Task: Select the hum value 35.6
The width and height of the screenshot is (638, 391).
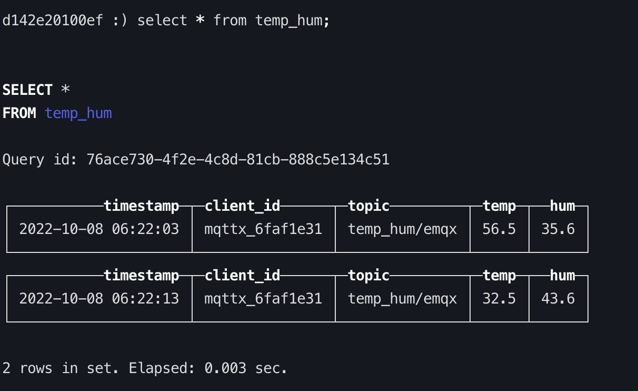Action: coord(558,229)
